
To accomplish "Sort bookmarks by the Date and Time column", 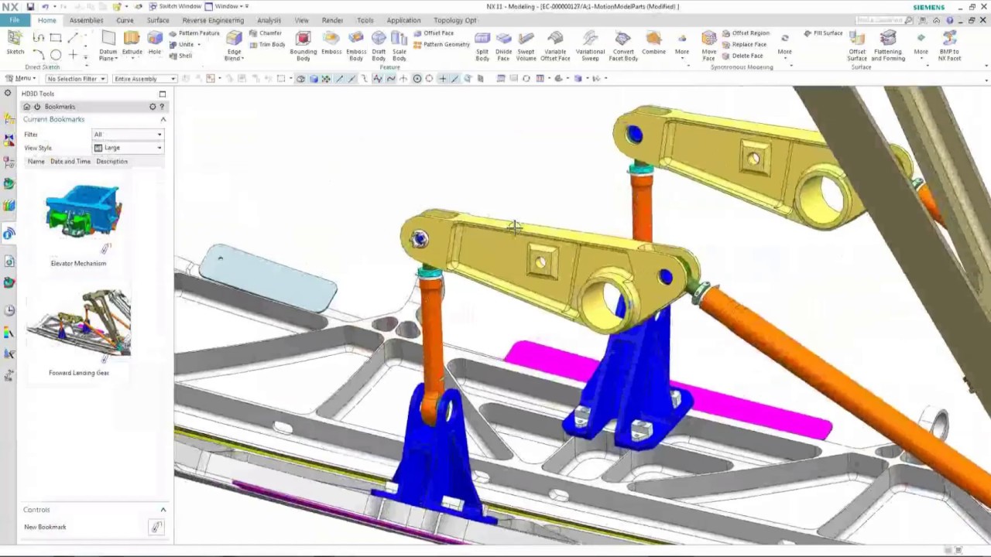I will (x=70, y=162).
